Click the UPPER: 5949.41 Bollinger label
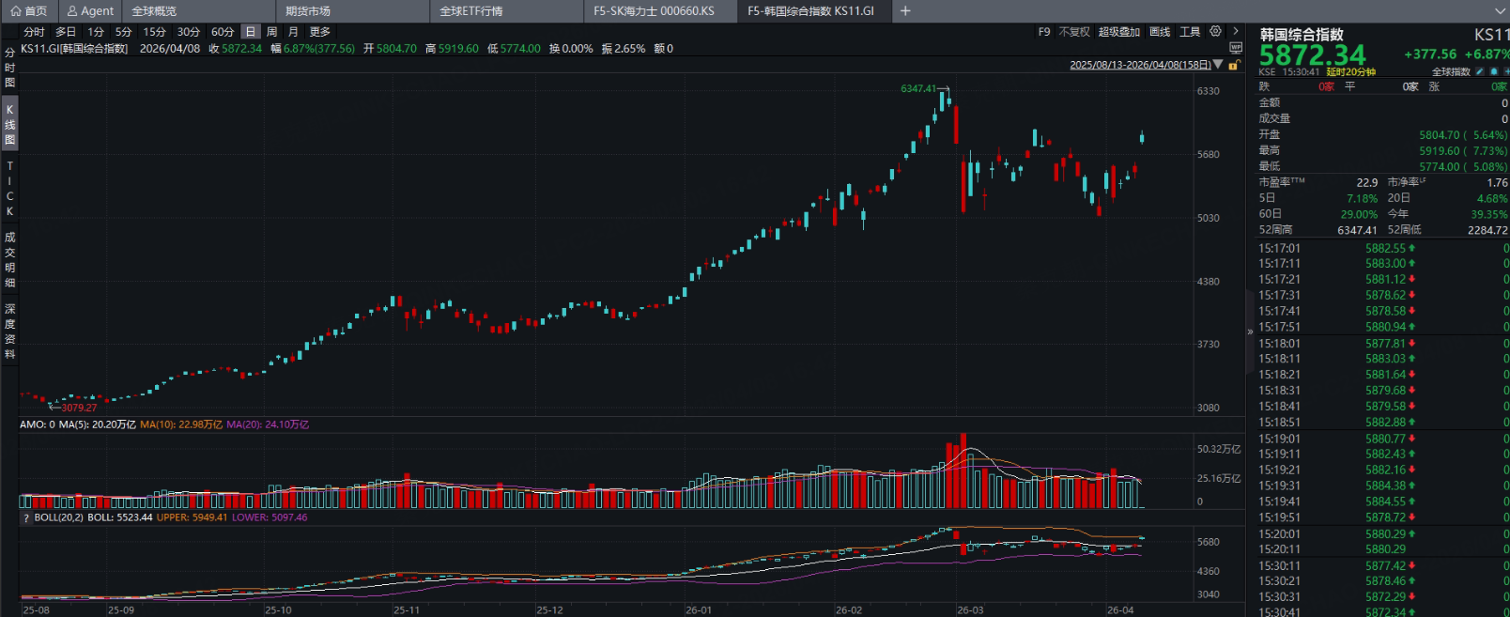The height and width of the screenshot is (617, 1510). tap(192, 517)
